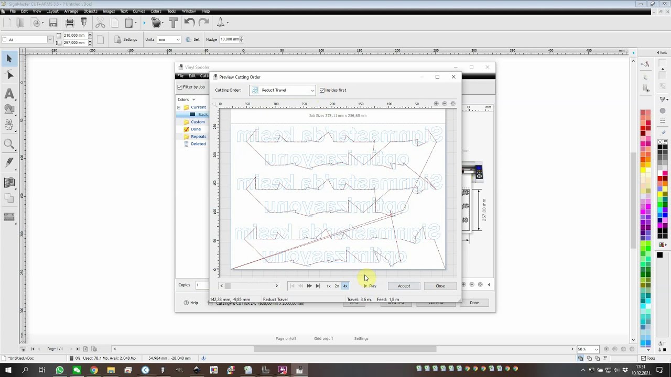671x377 pixels.
Task: Toggle the Insides first checkbox
Action: (322, 90)
